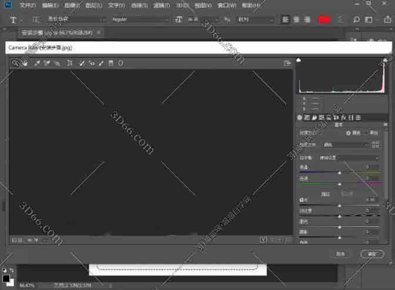Pick the White Balance eyedropper tool
395x290 pixels.
click(x=36, y=63)
